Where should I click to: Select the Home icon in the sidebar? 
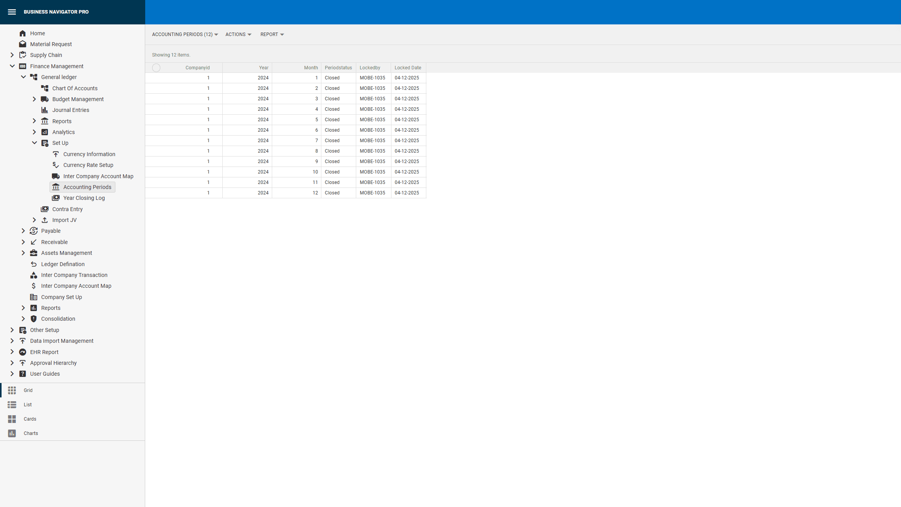pyautogui.click(x=23, y=33)
